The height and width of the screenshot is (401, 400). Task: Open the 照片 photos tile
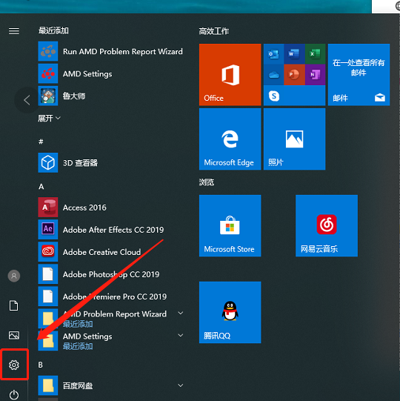coord(294,139)
